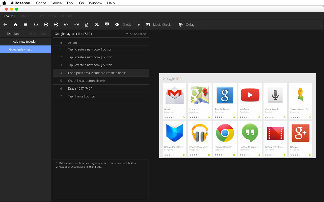Switch to the SEMI-CHECK tab

47,16
